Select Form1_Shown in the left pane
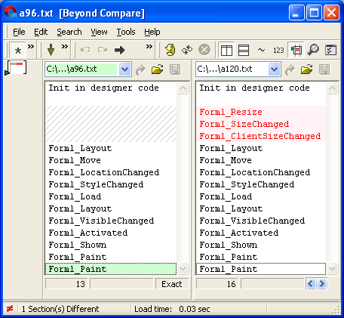Image resolution: width=344 pixels, height=318 pixels. click(78, 245)
